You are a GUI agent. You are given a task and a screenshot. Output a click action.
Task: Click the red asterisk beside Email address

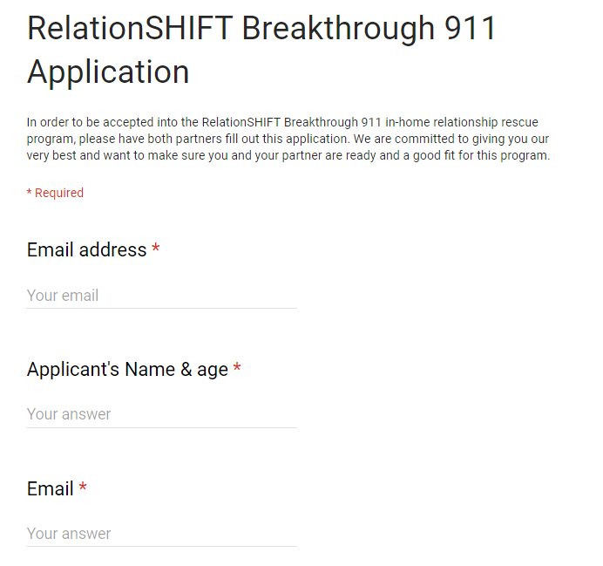156,250
